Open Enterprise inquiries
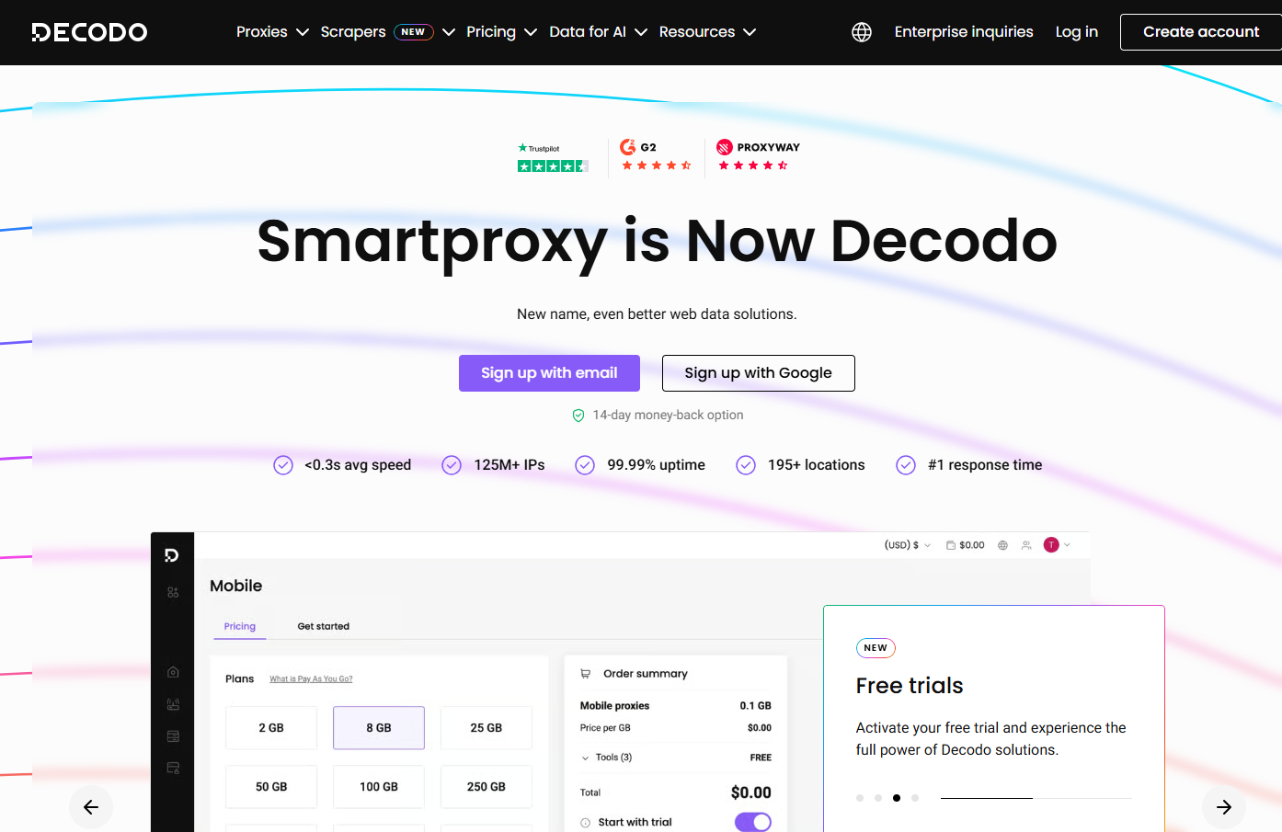The image size is (1282, 832). pyautogui.click(x=964, y=32)
